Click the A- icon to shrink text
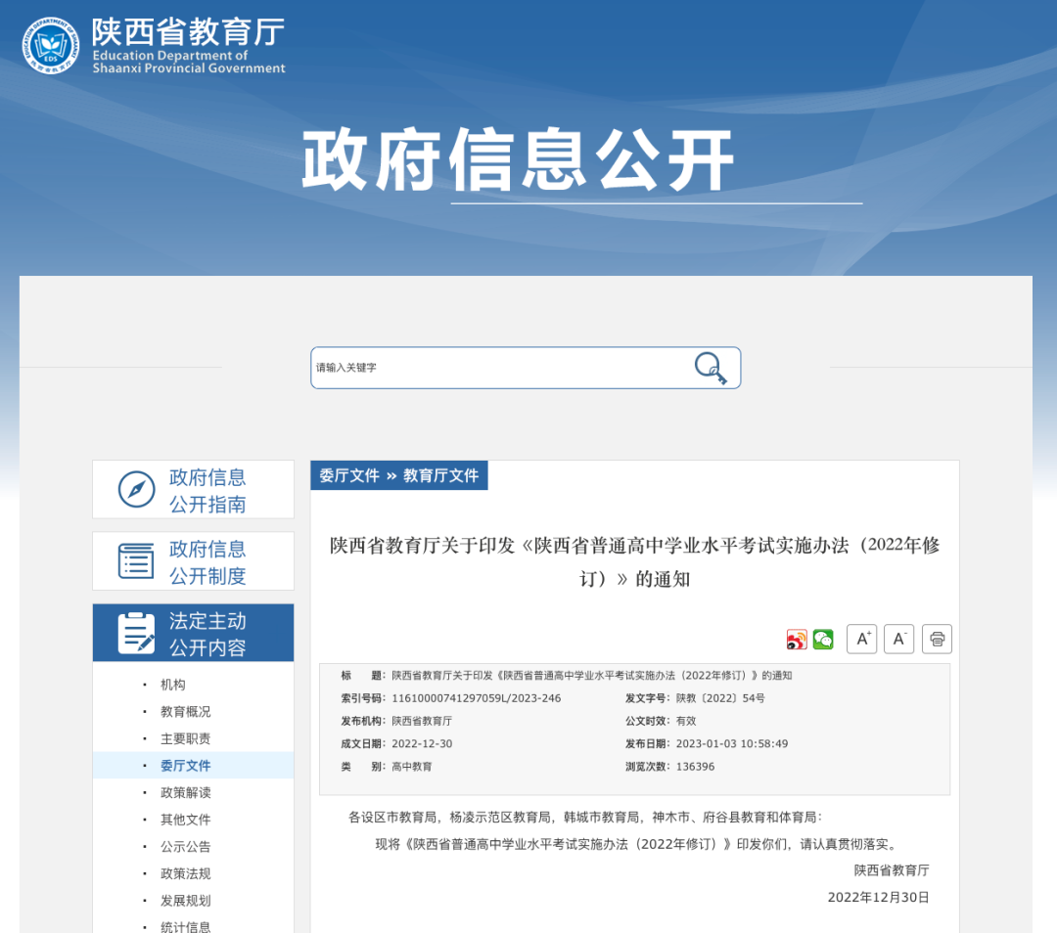 tap(898, 639)
